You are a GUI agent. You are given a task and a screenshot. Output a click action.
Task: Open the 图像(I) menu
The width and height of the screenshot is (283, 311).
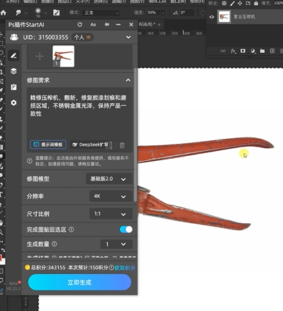pos(48,1)
